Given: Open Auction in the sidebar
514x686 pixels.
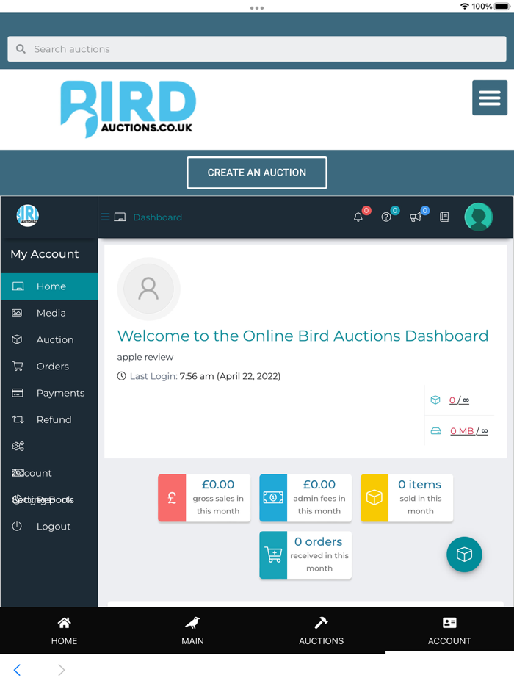Looking at the screenshot, I should point(49,340).
